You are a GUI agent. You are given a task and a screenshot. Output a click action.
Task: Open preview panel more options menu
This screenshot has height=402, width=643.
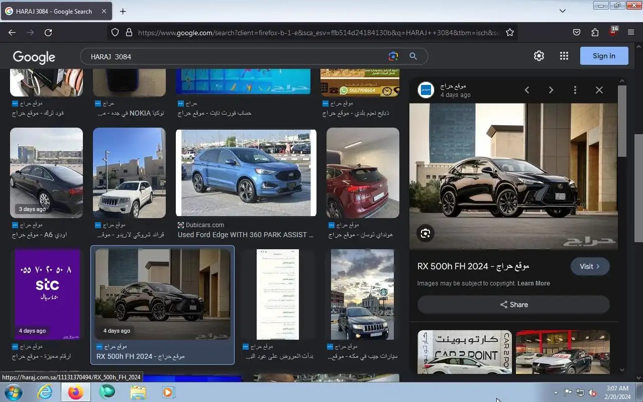(575, 90)
